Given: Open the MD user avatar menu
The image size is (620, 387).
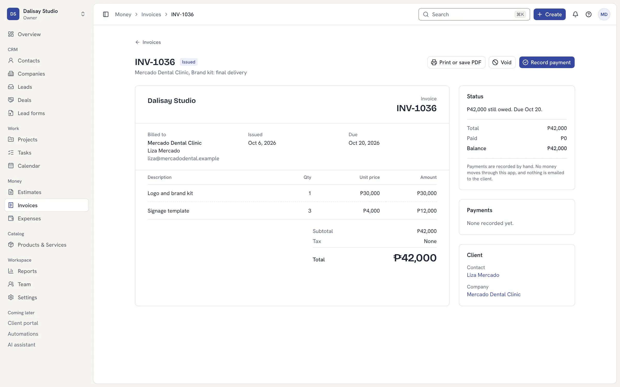Looking at the screenshot, I should [x=604, y=14].
